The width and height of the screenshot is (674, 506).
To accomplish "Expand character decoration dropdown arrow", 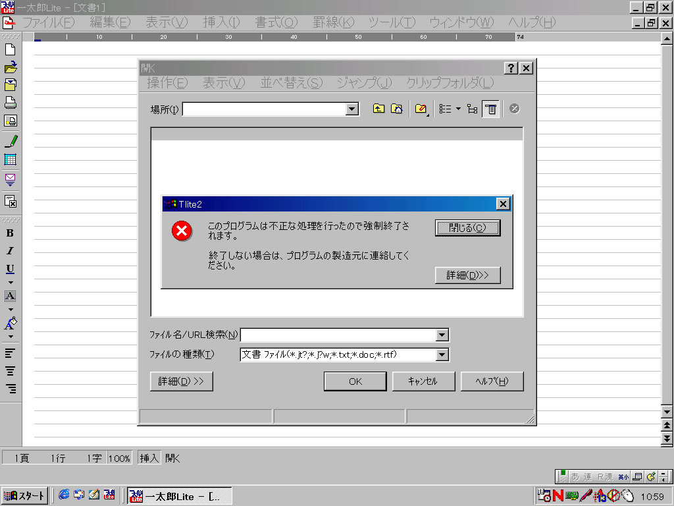I will pyautogui.click(x=11, y=310).
